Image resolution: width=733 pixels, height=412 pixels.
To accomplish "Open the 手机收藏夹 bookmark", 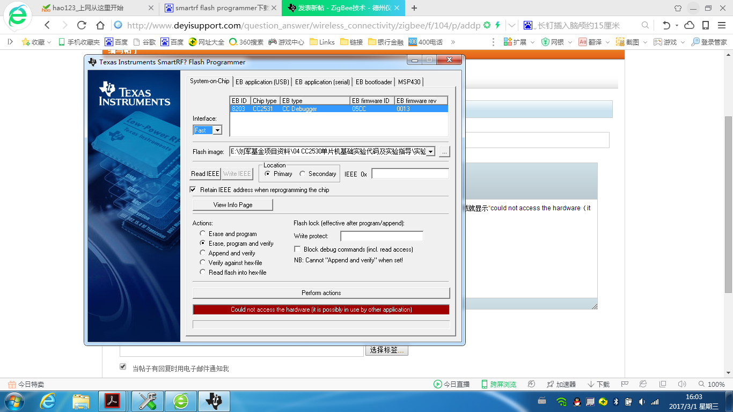I will [x=79, y=42].
